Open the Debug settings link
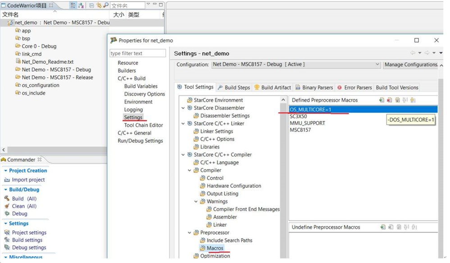Screen dimensions: 450x263 (x=29, y=248)
